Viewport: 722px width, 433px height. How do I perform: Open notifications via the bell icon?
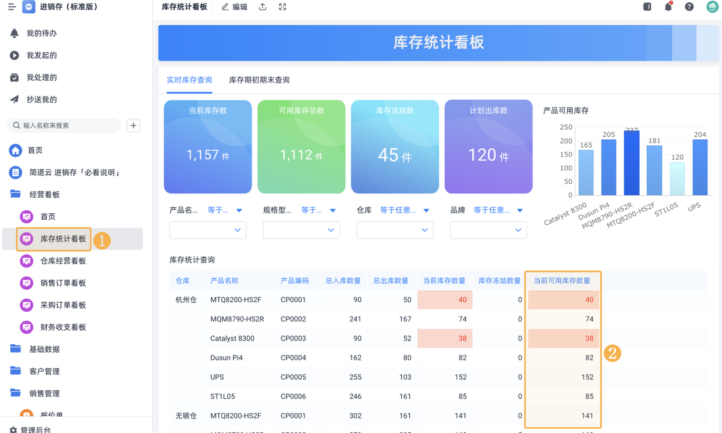[668, 7]
